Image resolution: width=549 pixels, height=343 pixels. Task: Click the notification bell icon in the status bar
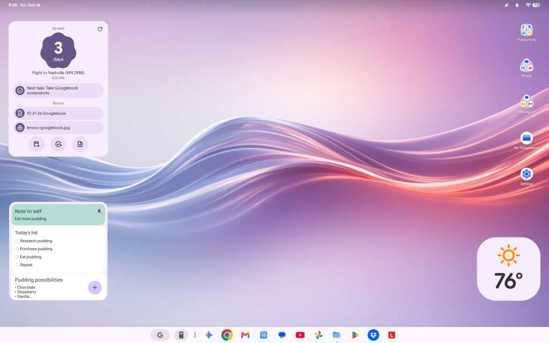pos(517,5)
